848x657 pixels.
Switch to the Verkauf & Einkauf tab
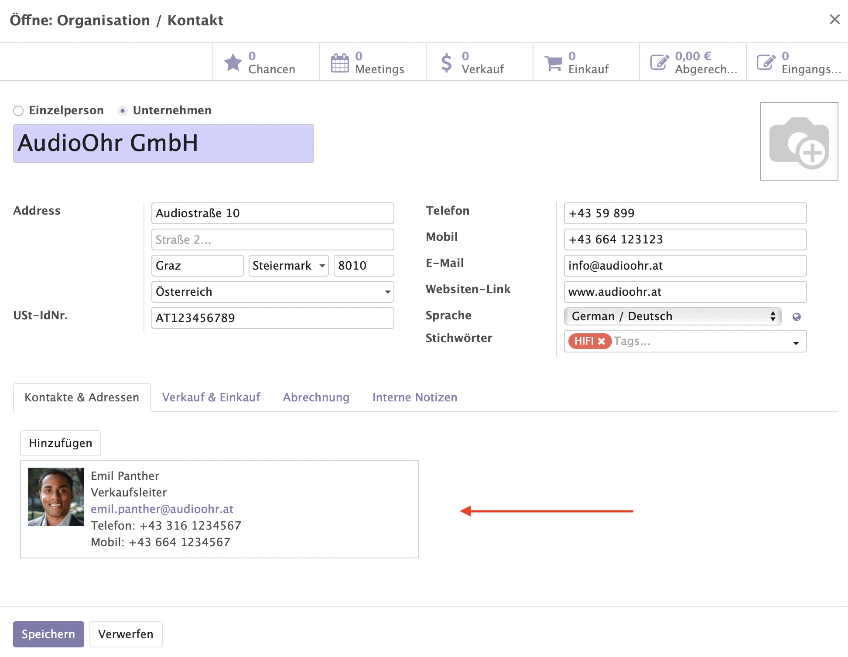211,397
